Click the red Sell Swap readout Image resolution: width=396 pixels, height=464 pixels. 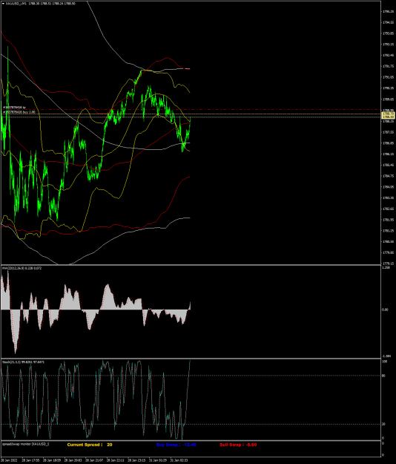(x=238, y=445)
